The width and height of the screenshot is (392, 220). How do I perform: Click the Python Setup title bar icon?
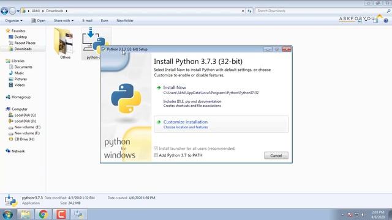(x=104, y=49)
